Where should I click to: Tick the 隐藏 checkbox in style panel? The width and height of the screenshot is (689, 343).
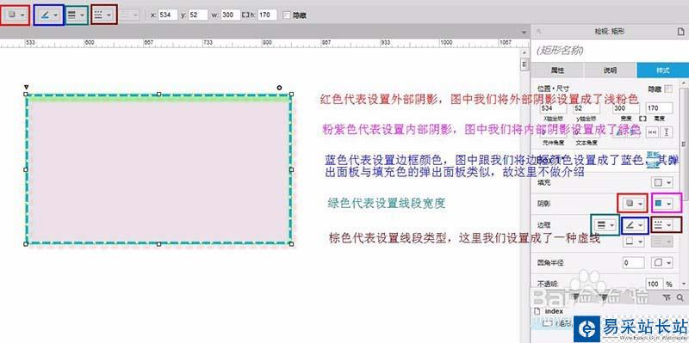(668, 89)
